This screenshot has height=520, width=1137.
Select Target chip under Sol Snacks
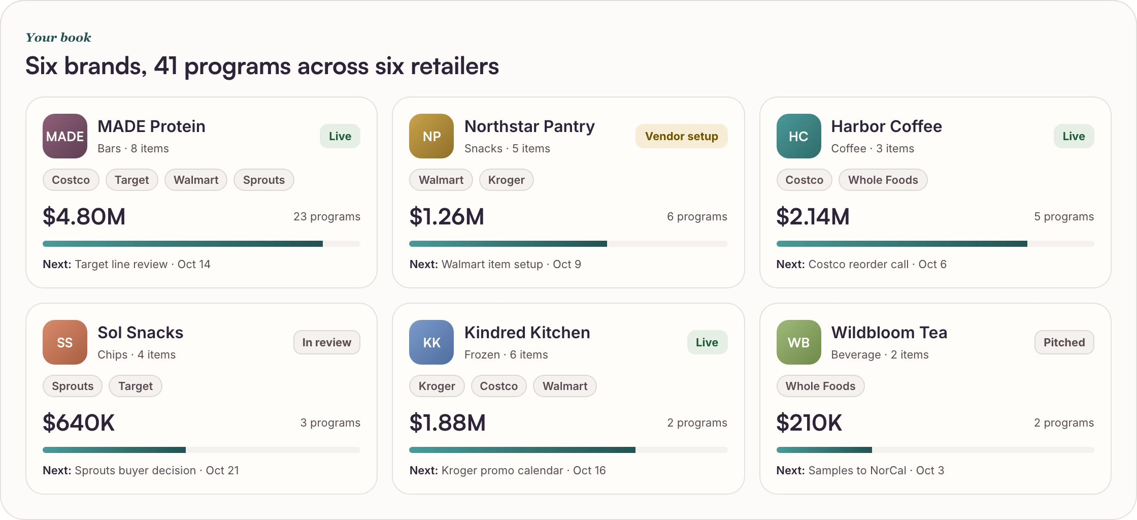[136, 386]
